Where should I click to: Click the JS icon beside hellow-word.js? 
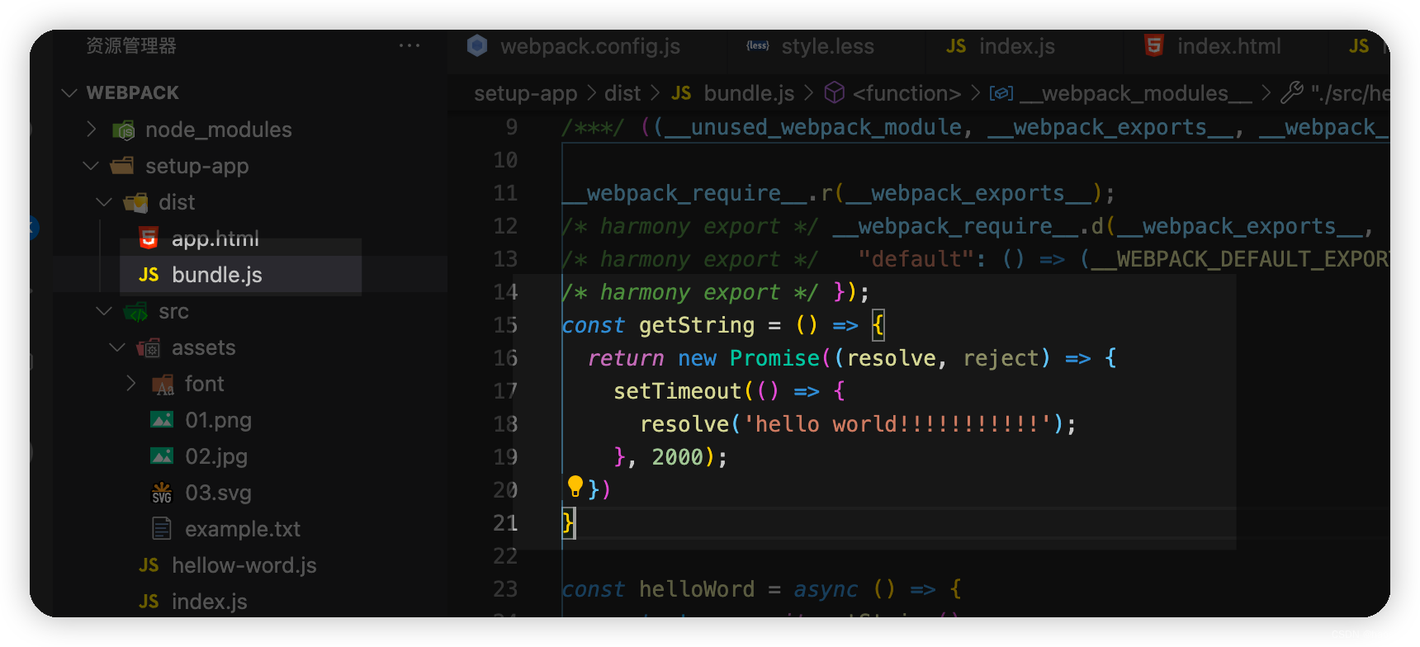[x=149, y=565]
